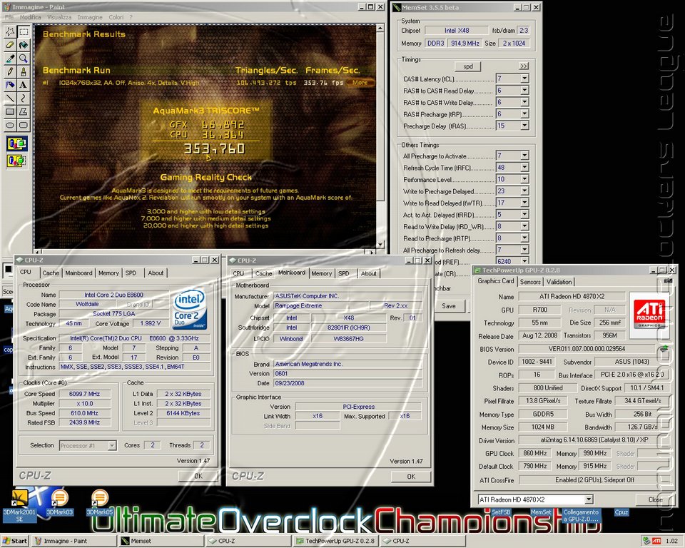
Task: Pick the Eraser tool in Paint
Action: tap(9, 45)
